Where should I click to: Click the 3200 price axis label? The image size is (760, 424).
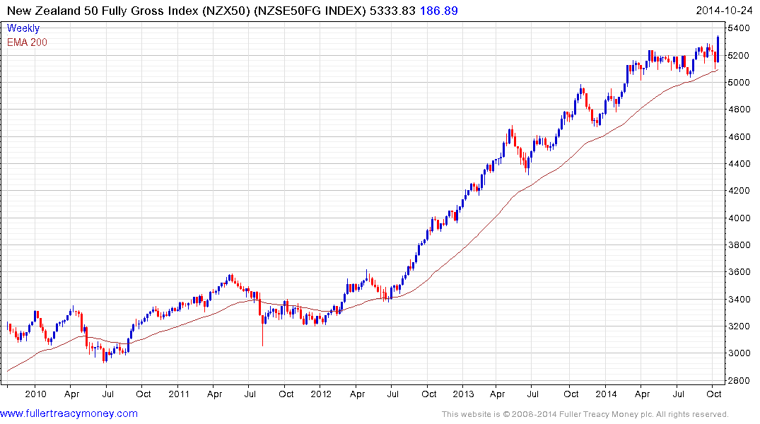739,326
